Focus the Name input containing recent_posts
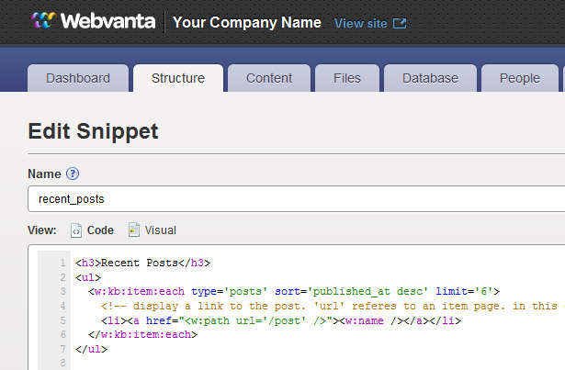The width and height of the screenshot is (565, 370). point(296,199)
